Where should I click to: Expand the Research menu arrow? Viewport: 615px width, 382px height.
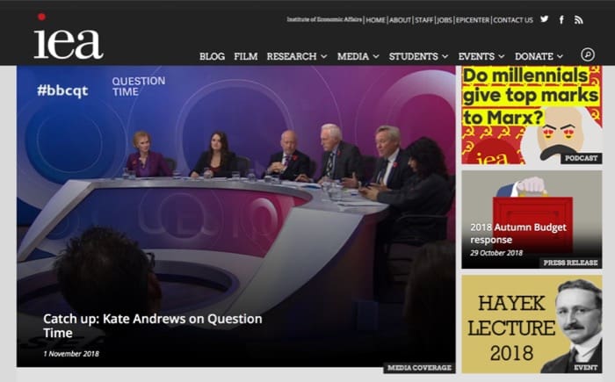(324, 56)
